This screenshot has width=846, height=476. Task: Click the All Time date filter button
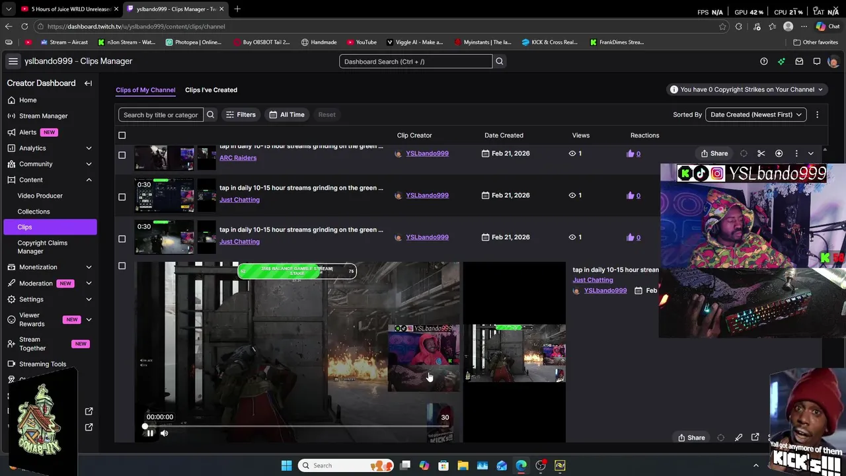coord(287,114)
